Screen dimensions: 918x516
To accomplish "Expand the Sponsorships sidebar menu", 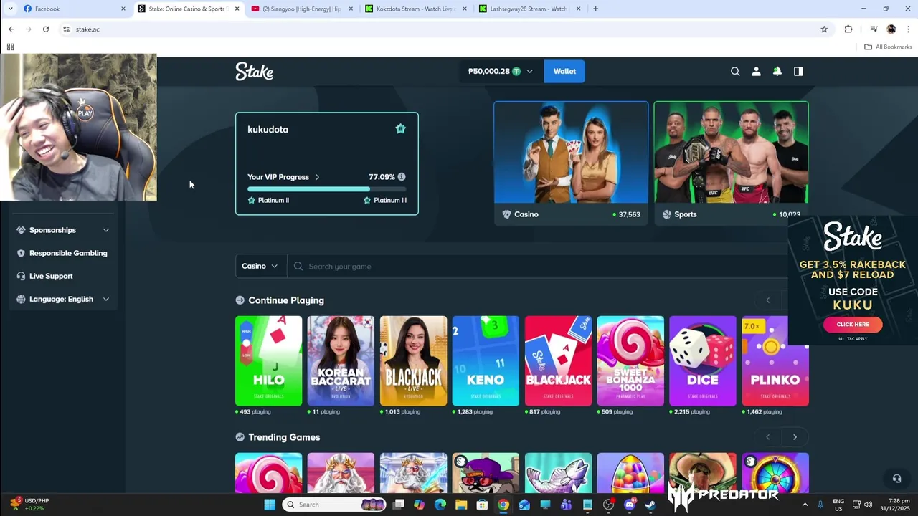I will coord(106,230).
